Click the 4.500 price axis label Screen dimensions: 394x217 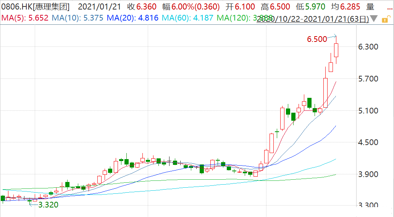(x=369, y=142)
